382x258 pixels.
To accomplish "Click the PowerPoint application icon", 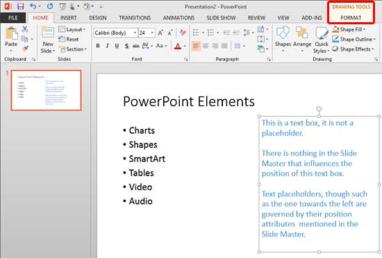I will (x=8, y=6).
